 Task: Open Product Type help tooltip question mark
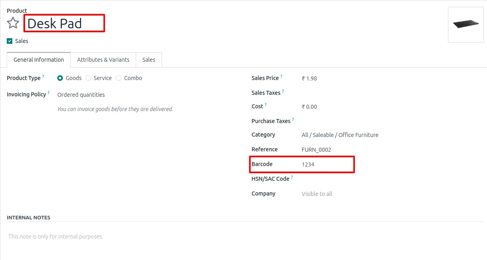[x=43, y=76]
